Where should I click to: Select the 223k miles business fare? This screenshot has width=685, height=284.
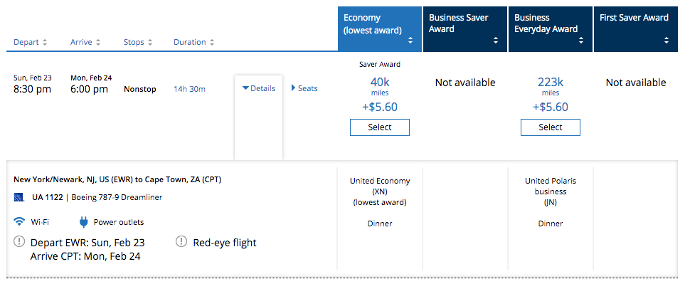tap(551, 127)
